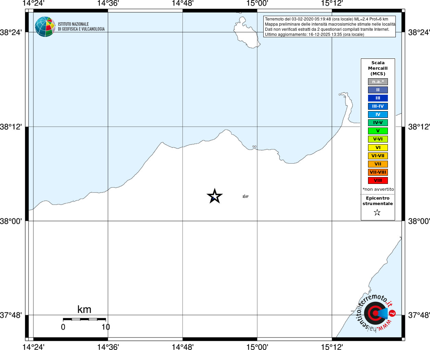Click the epicenter star symbol in the legend

(x=377, y=213)
